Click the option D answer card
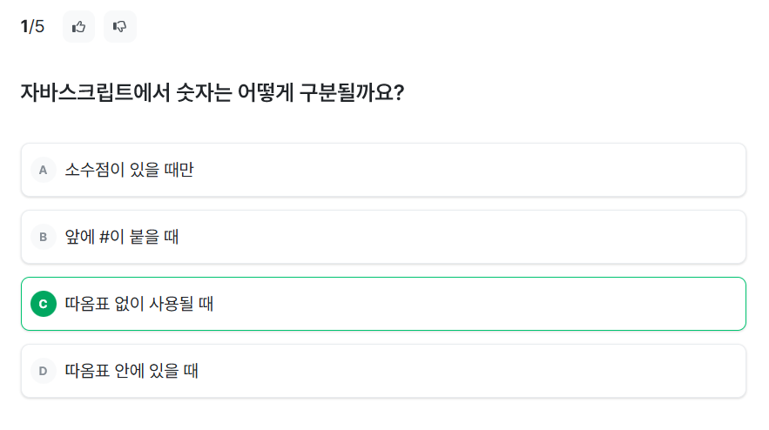 (383, 371)
